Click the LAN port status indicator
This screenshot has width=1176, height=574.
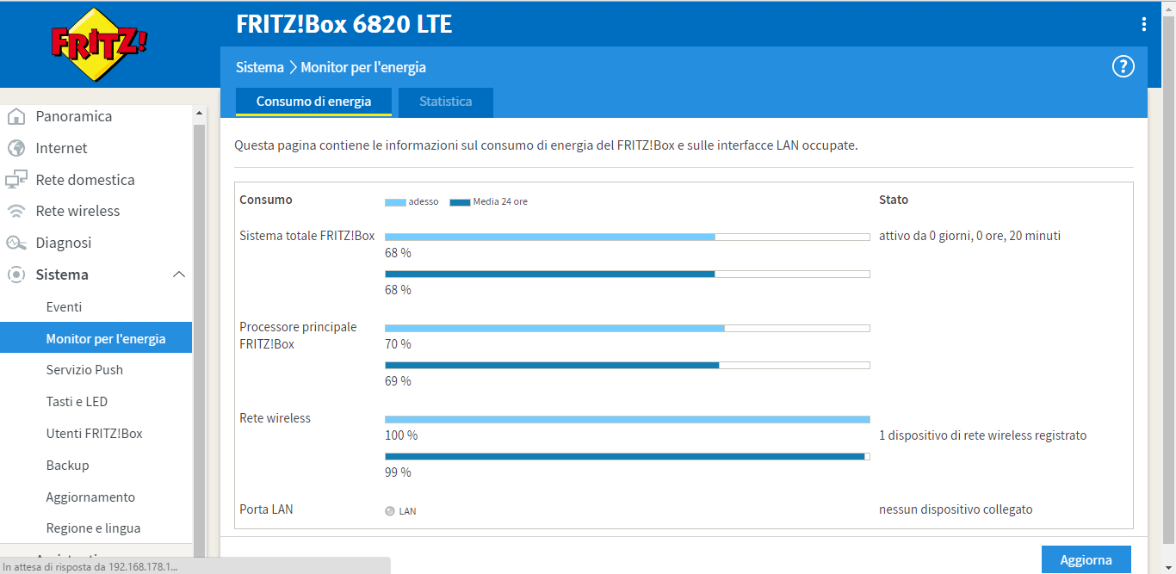(390, 511)
